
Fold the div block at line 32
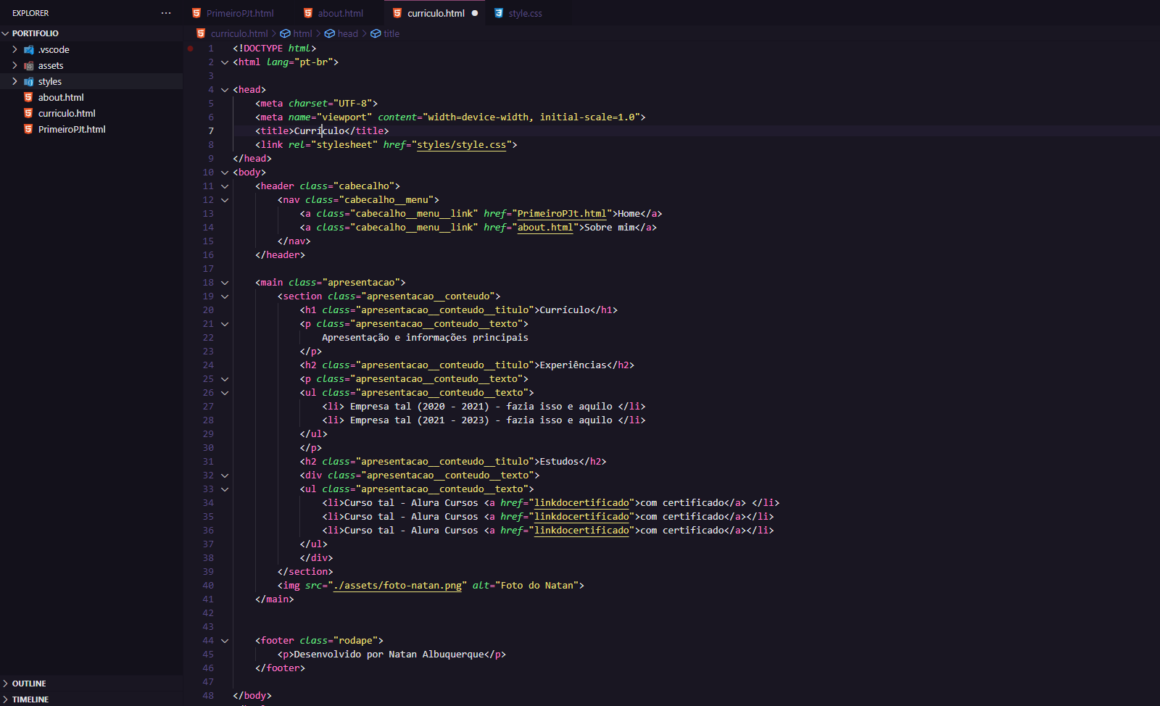[225, 475]
